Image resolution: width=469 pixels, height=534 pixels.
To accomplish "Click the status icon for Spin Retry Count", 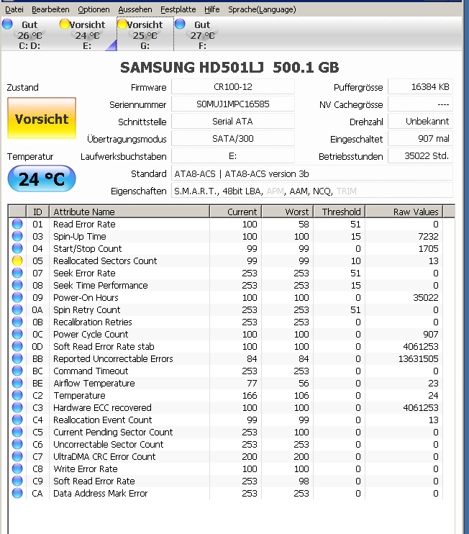I will [17, 310].
